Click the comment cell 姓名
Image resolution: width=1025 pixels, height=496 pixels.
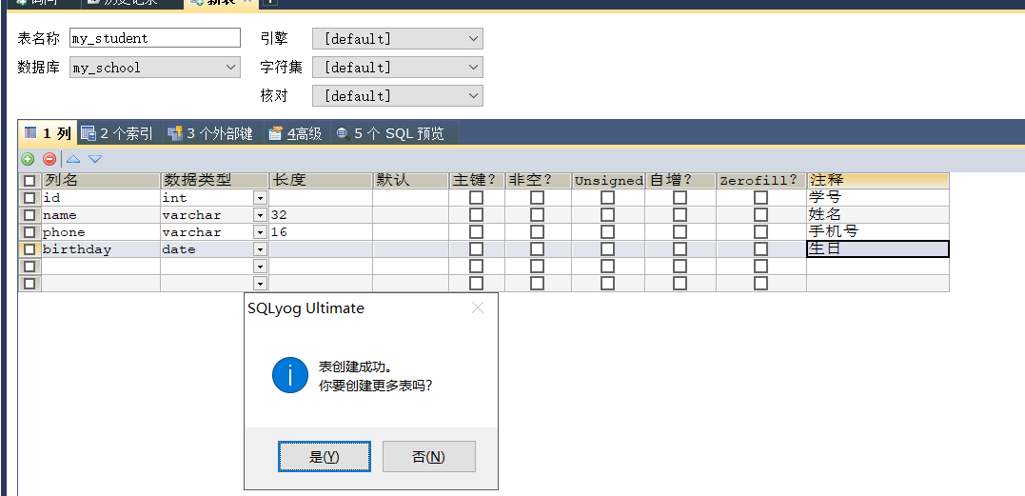coord(877,214)
